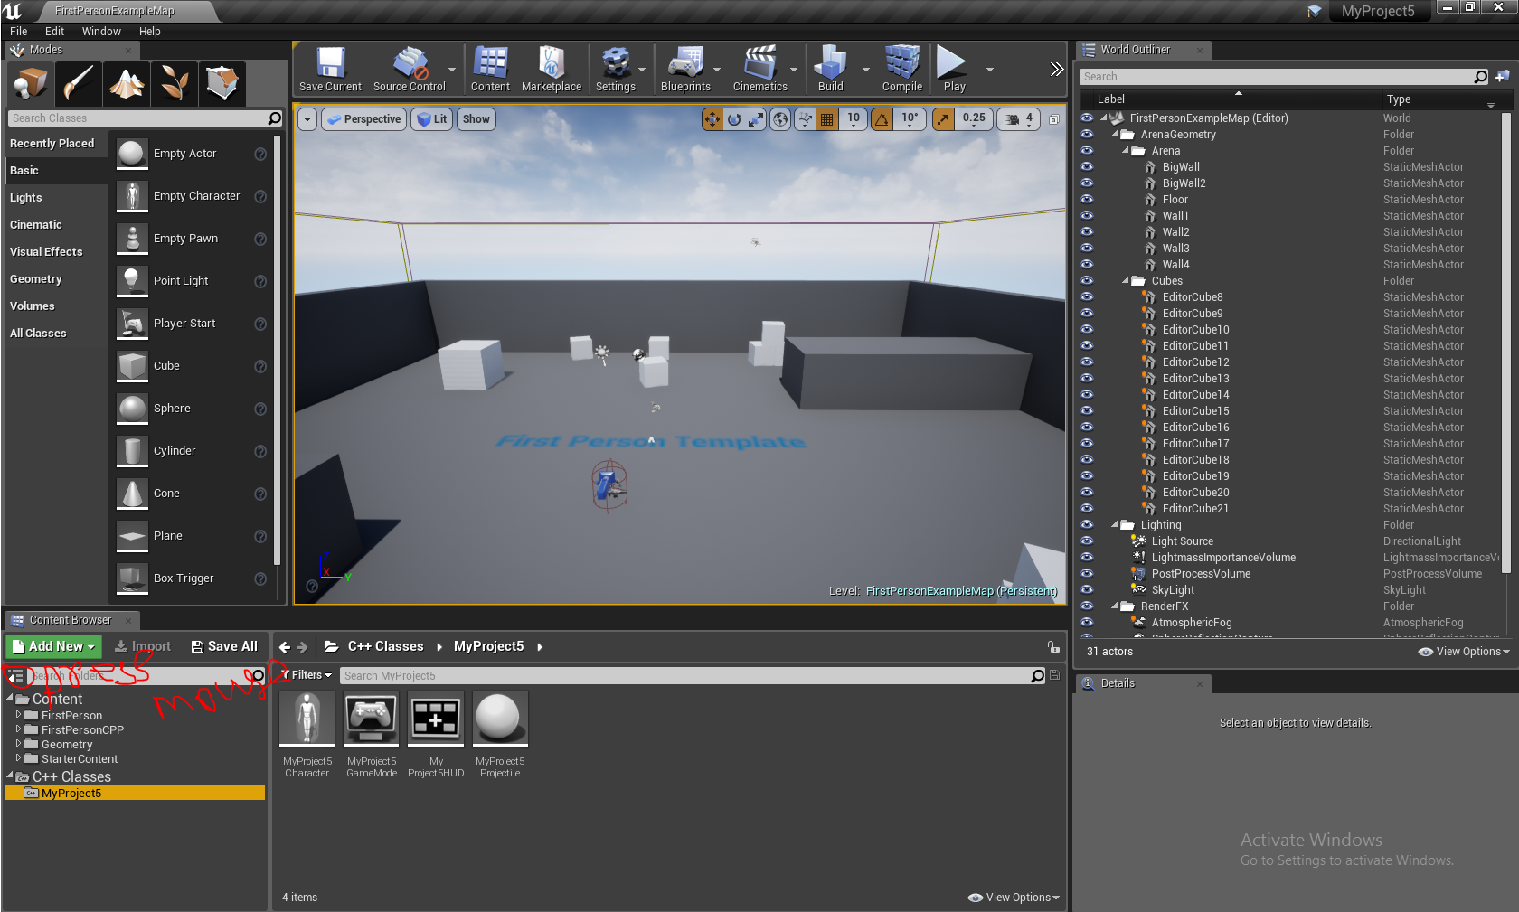1519x912 pixels.
Task: Select Place mode icon in Modes panel
Action: (x=30, y=84)
